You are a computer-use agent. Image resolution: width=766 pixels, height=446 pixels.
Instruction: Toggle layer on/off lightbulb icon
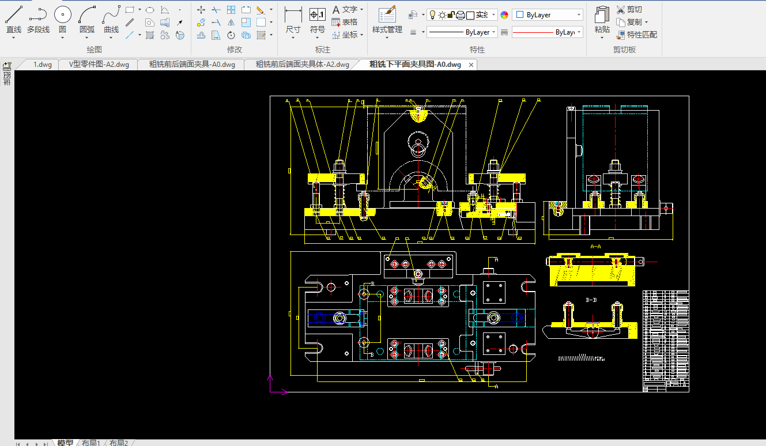pyautogui.click(x=432, y=15)
